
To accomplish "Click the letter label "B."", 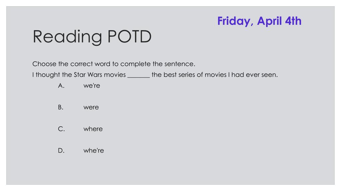I will (61, 107).
